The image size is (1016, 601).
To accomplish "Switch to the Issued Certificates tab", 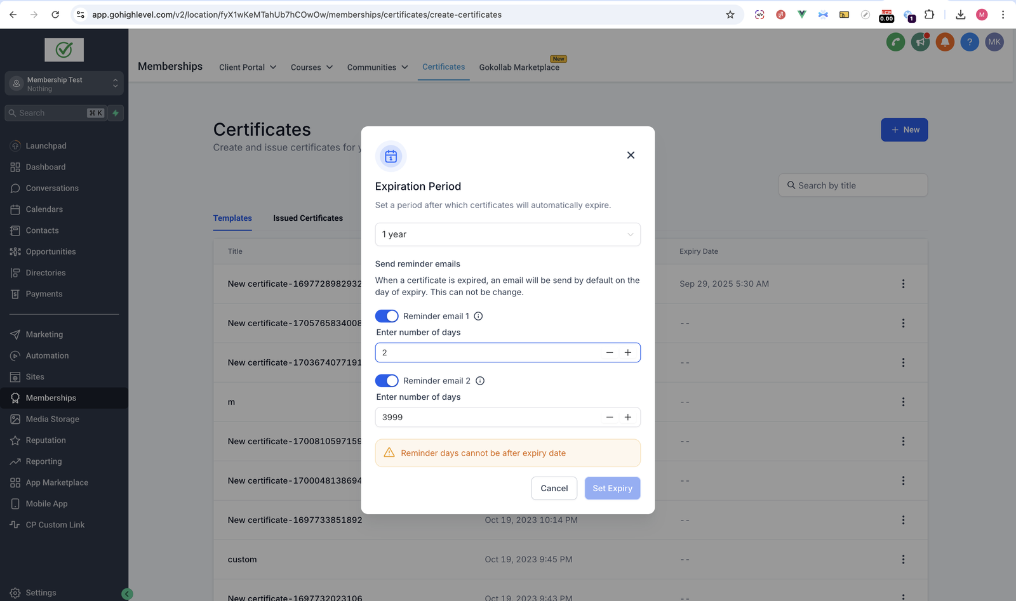I will [308, 218].
